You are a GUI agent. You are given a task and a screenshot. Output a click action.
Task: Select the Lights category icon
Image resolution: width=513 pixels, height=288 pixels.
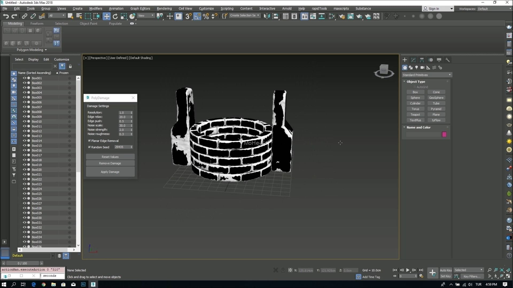(417, 67)
